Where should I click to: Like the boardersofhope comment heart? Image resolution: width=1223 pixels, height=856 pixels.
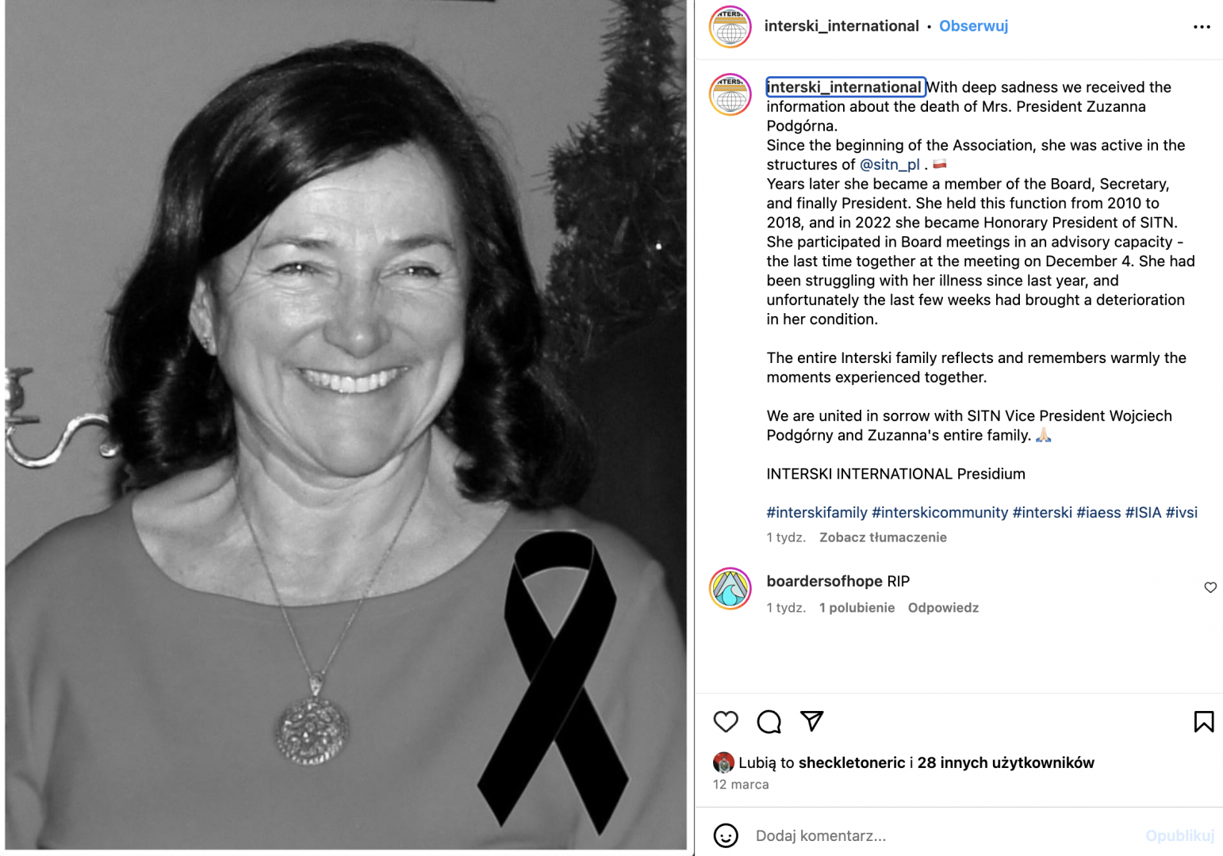pos(1210,587)
